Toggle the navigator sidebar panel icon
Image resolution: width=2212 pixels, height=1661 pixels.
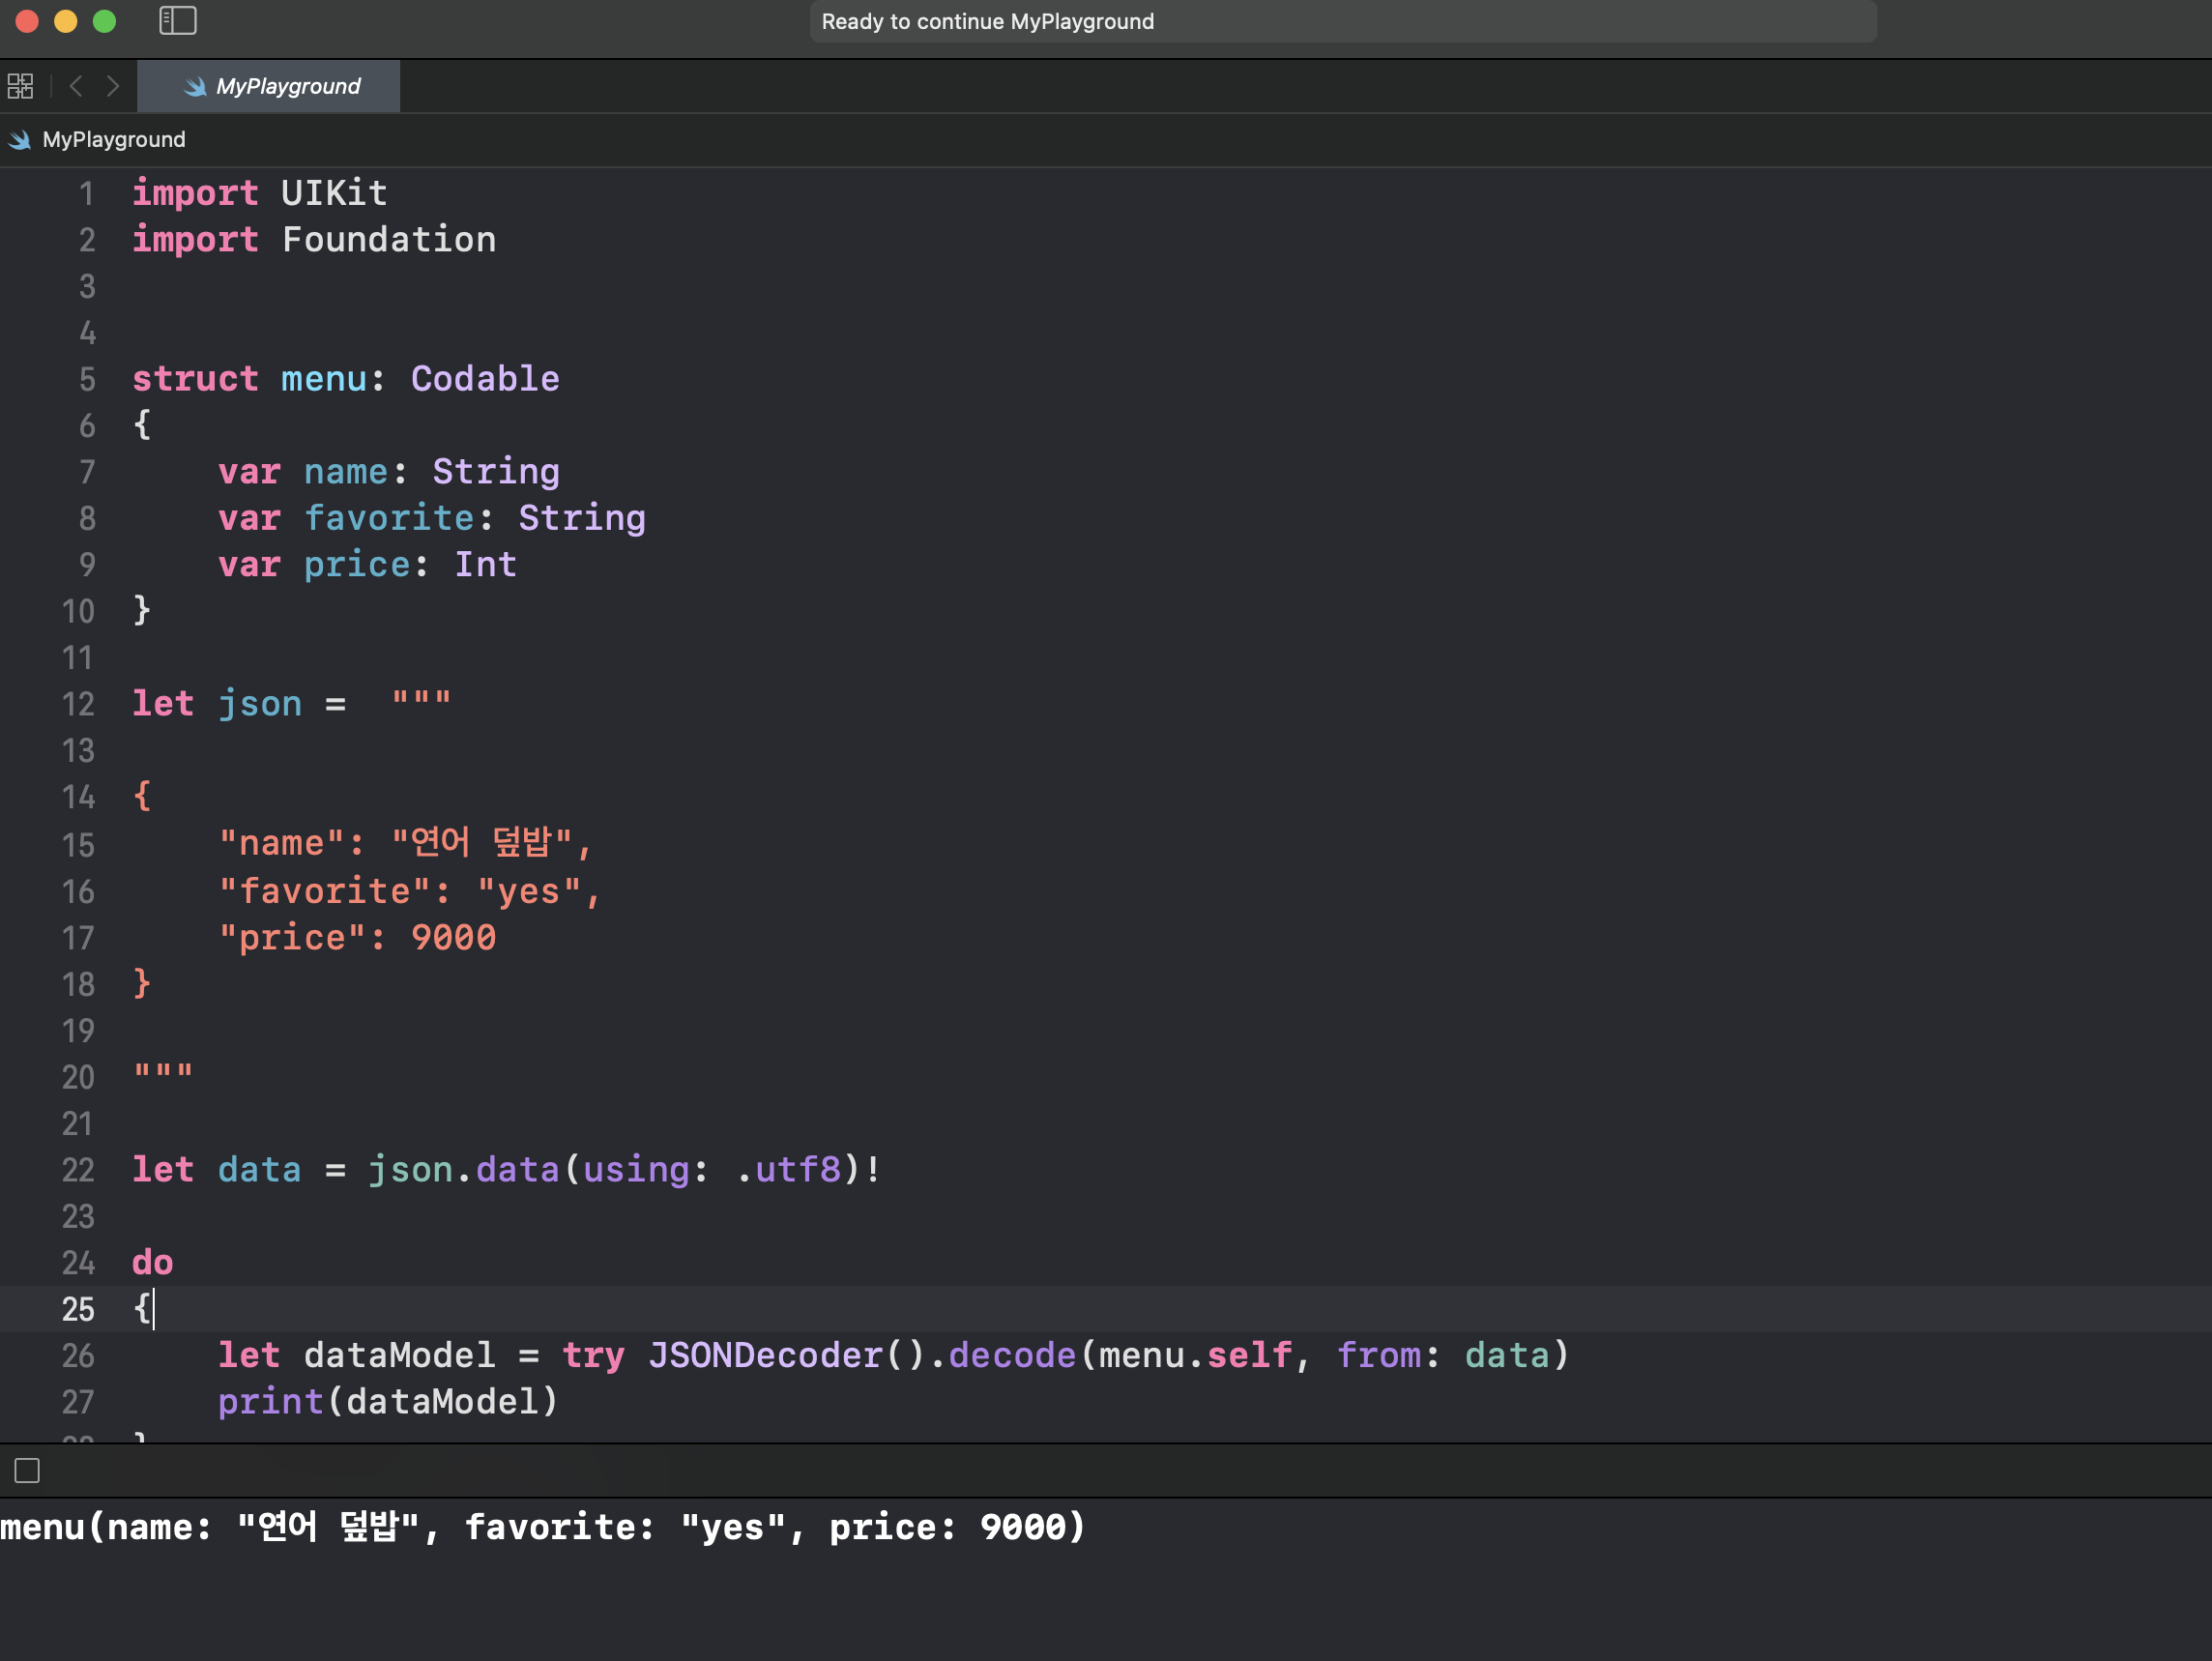[178, 21]
